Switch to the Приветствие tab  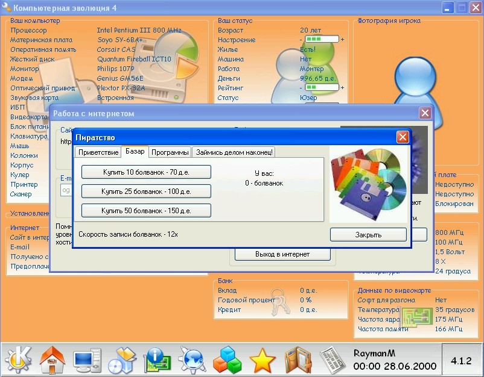click(98, 152)
